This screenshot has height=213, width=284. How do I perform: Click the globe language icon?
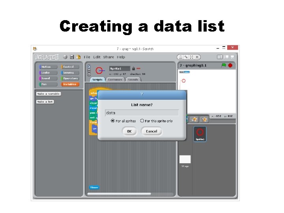tap(65, 57)
